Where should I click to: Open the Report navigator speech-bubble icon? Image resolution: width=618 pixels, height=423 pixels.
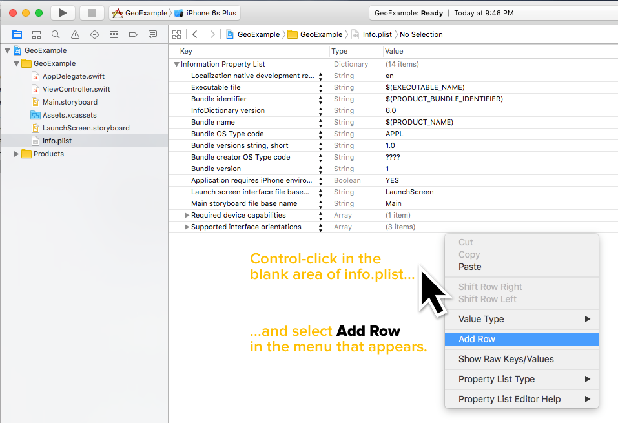click(x=152, y=35)
